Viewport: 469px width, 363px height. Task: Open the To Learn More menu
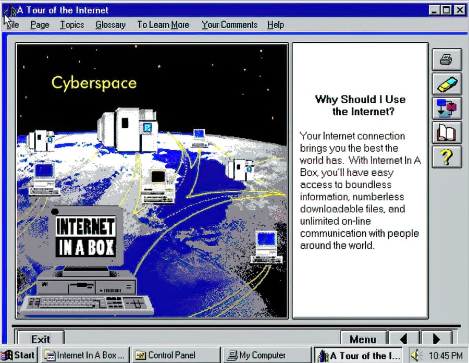(x=163, y=25)
